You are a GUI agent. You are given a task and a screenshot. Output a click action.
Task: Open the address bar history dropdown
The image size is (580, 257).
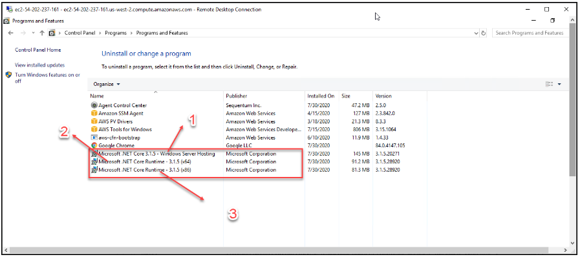[x=476, y=33]
